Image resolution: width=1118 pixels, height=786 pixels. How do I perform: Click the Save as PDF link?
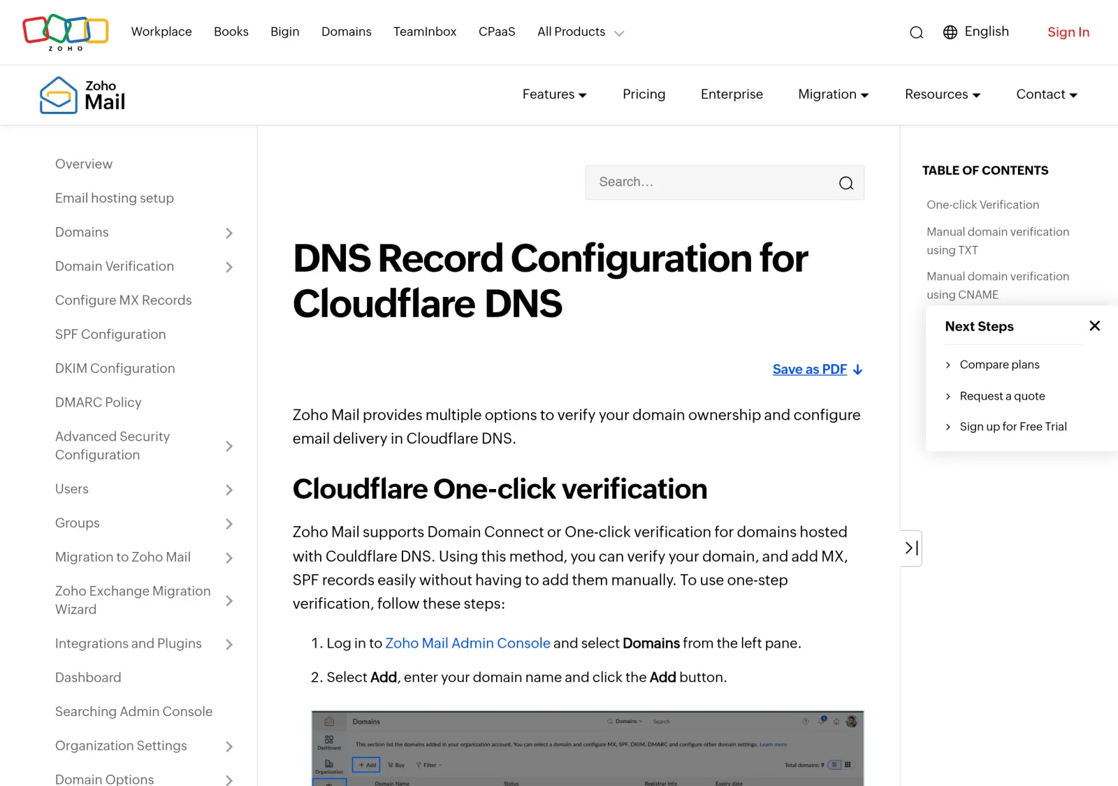(809, 370)
